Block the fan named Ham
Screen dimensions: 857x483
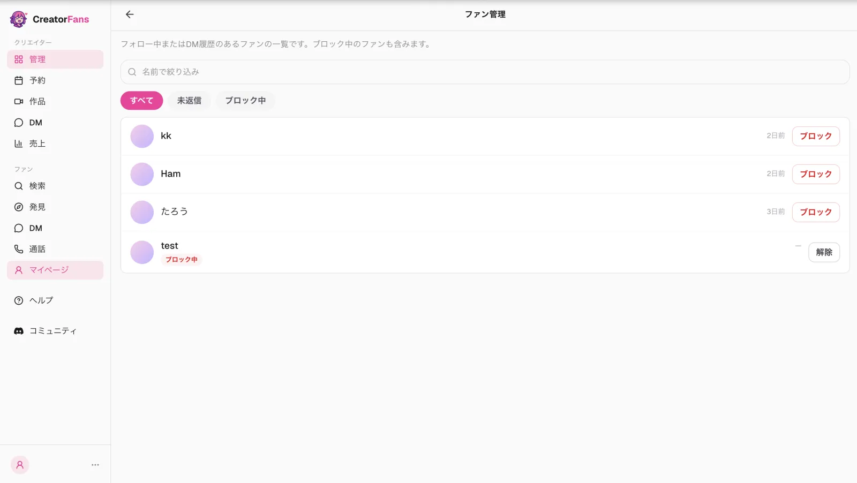coord(816,174)
